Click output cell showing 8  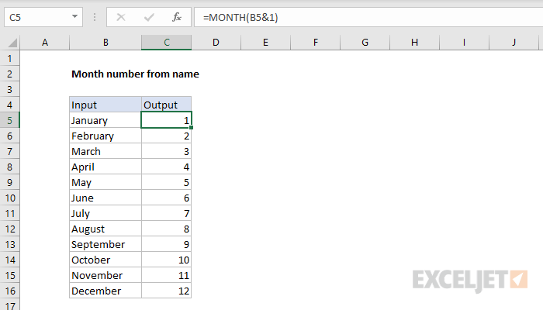point(166,229)
